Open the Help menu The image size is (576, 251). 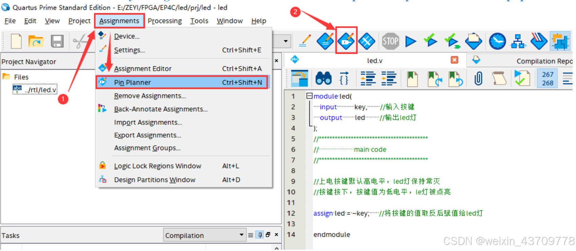click(259, 21)
